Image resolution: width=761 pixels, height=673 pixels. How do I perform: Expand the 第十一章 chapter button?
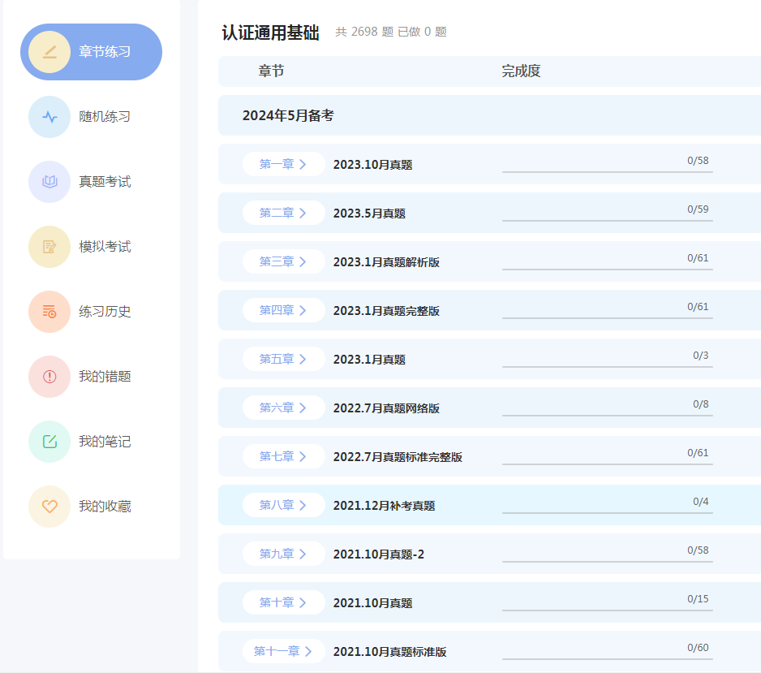click(x=283, y=651)
